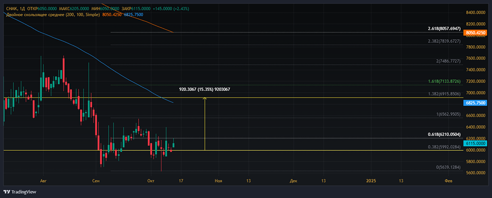
Task: Click 7600.0000 on the price scale
Action: [476, 58]
